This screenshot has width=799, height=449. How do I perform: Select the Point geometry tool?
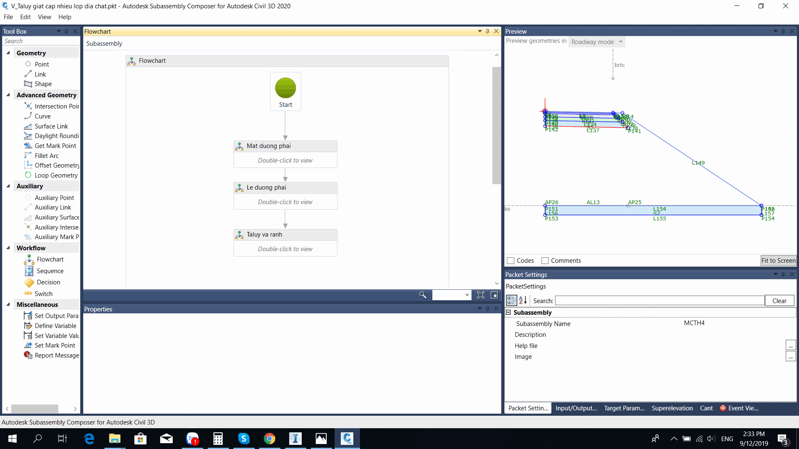point(41,64)
